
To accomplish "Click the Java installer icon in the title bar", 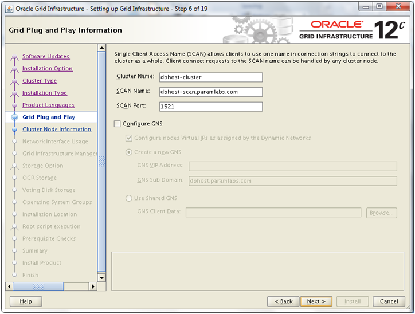I will (9, 9).
